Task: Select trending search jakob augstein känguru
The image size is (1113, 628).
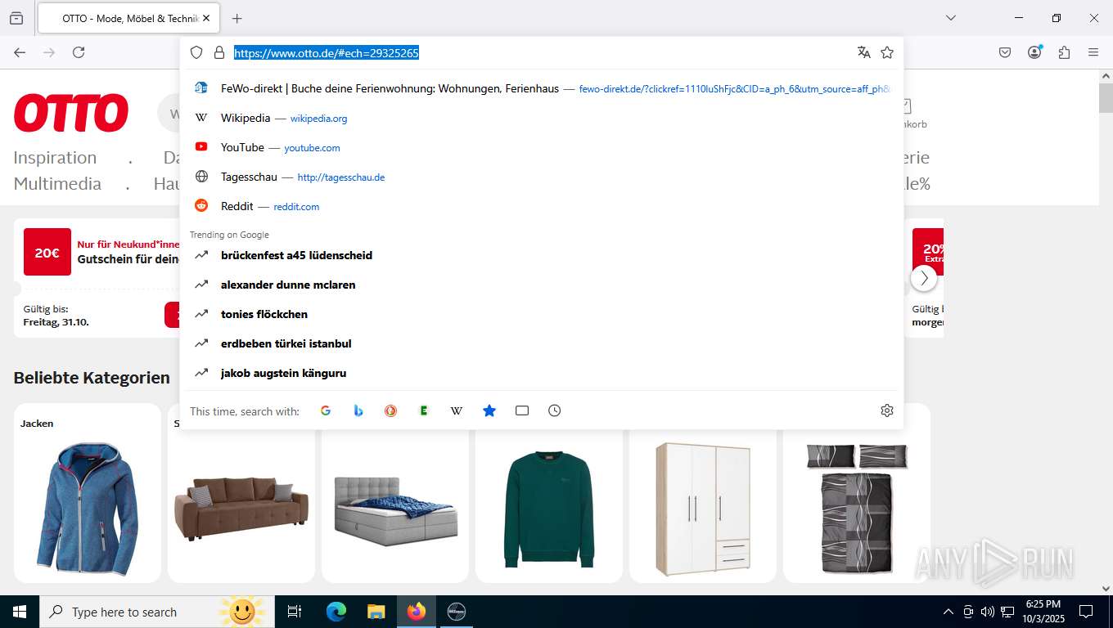Action: (x=542, y=373)
